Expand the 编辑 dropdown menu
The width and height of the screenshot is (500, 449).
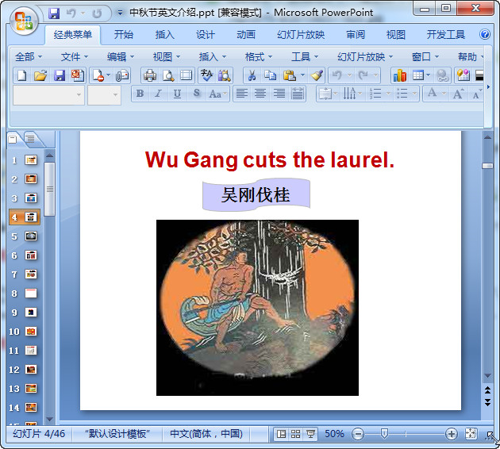pos(120,57)
